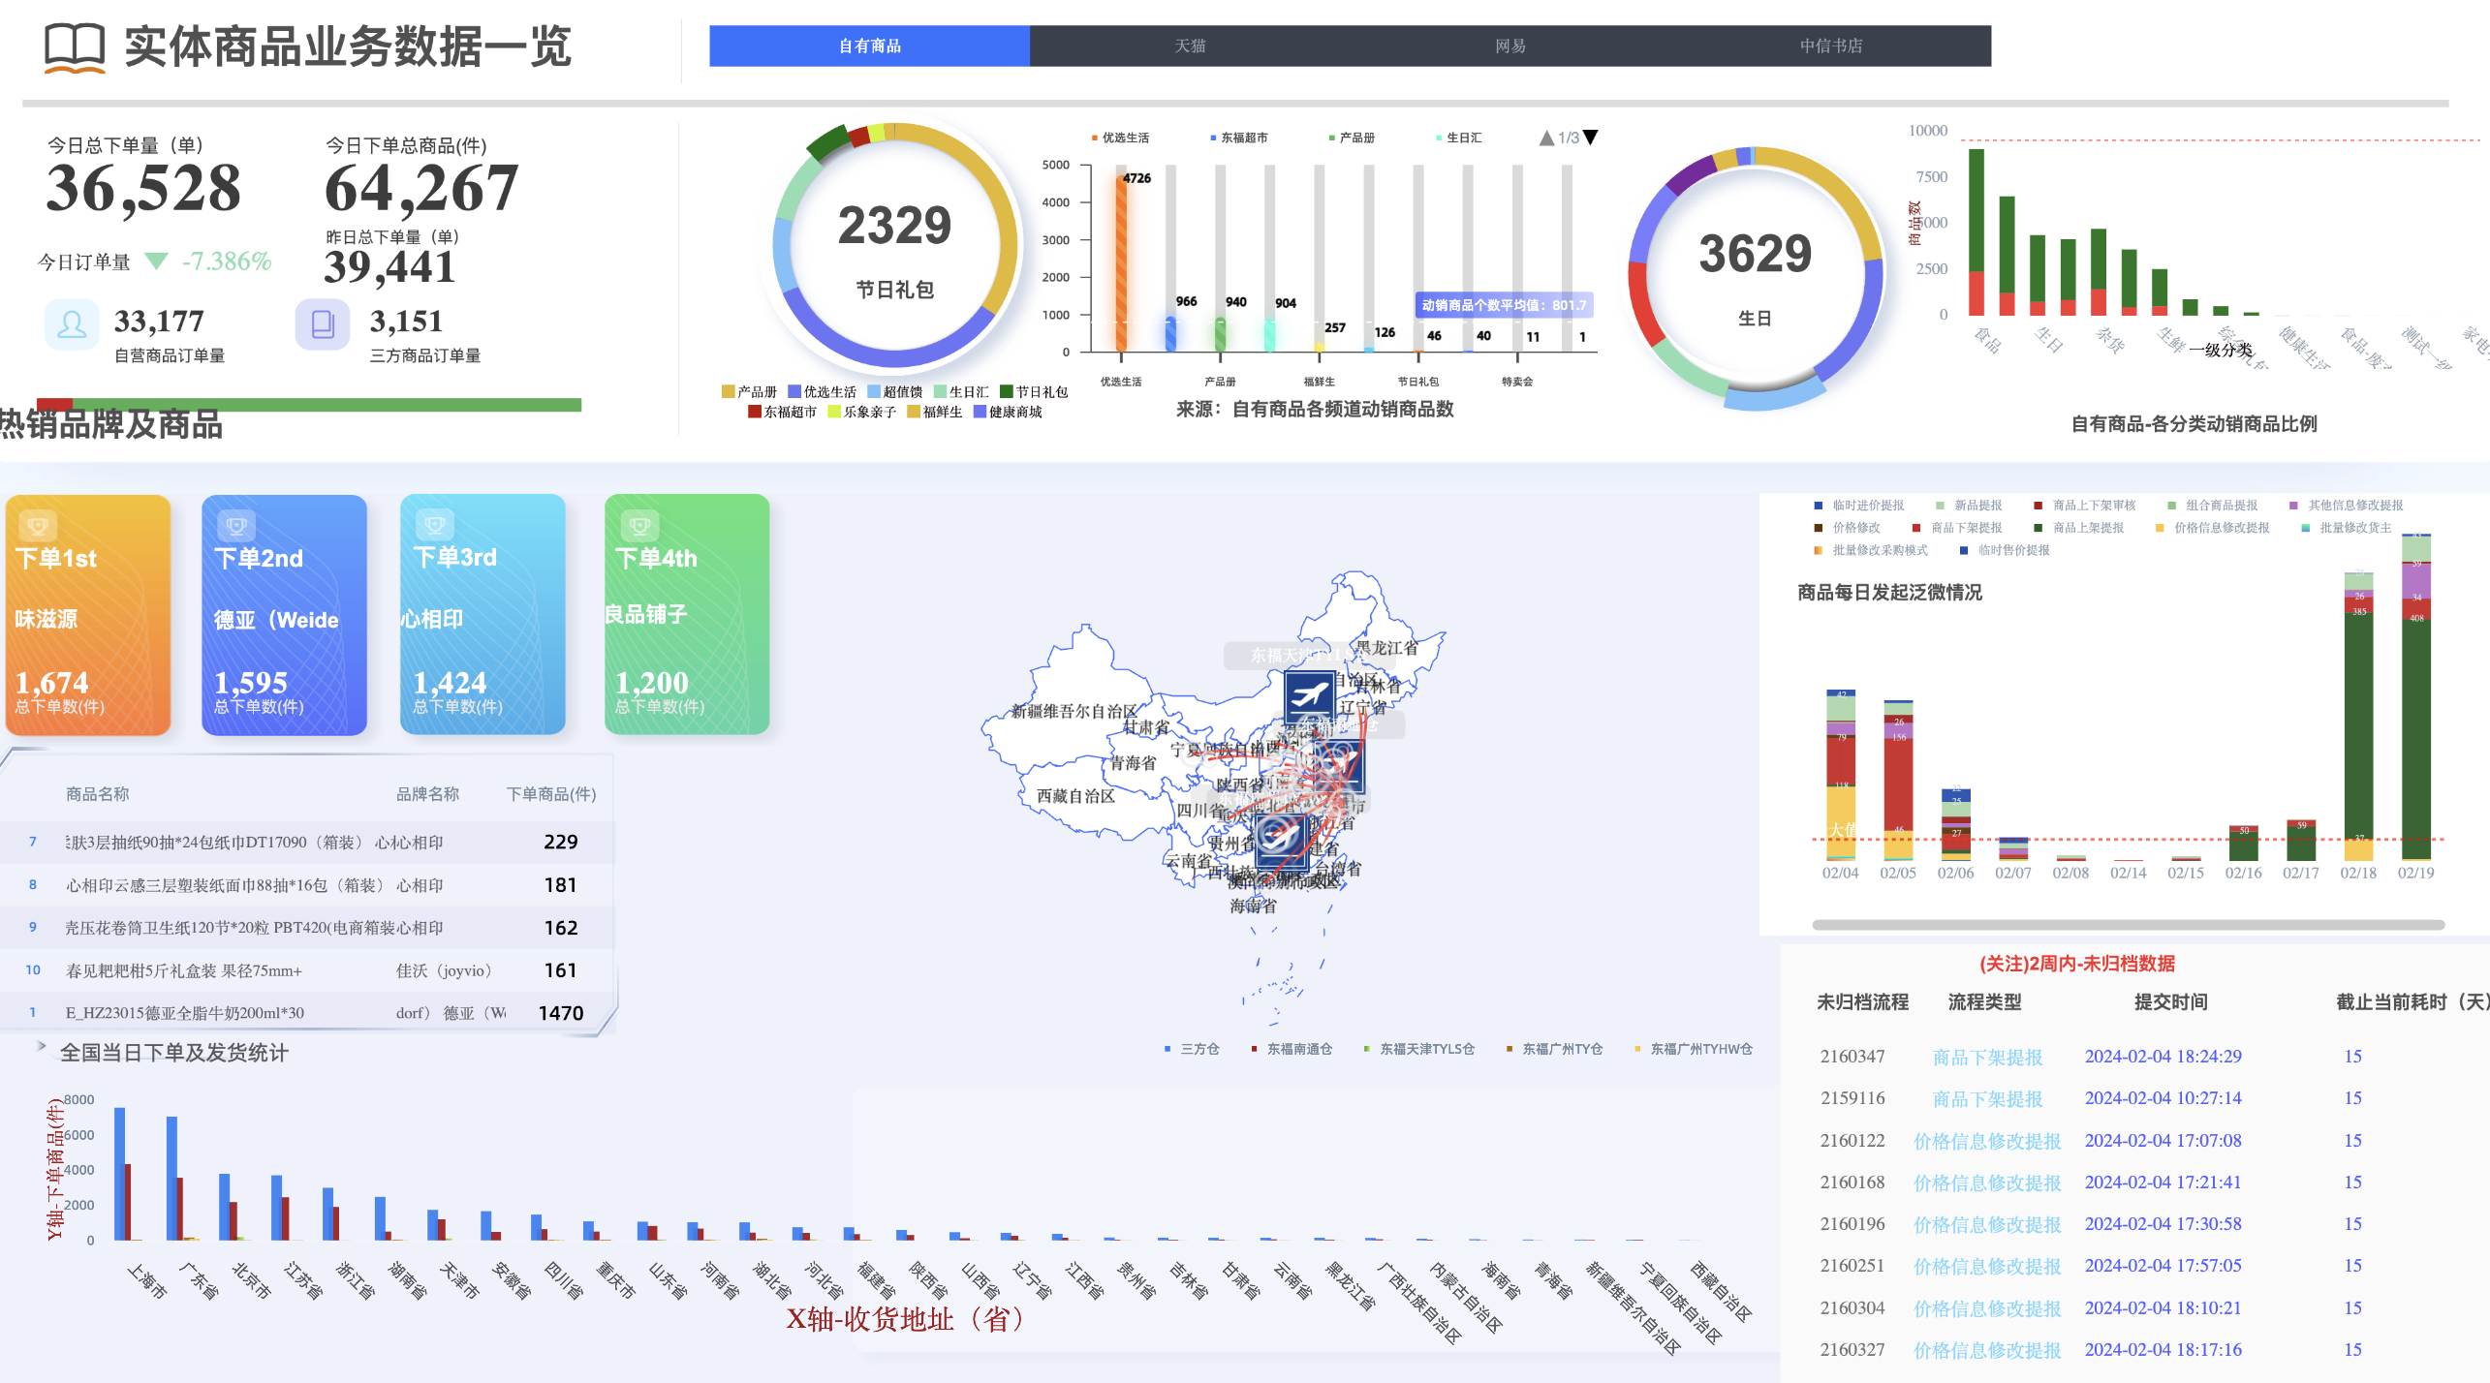Click 价格修改 legend marker

click(x=1819, y=528)
